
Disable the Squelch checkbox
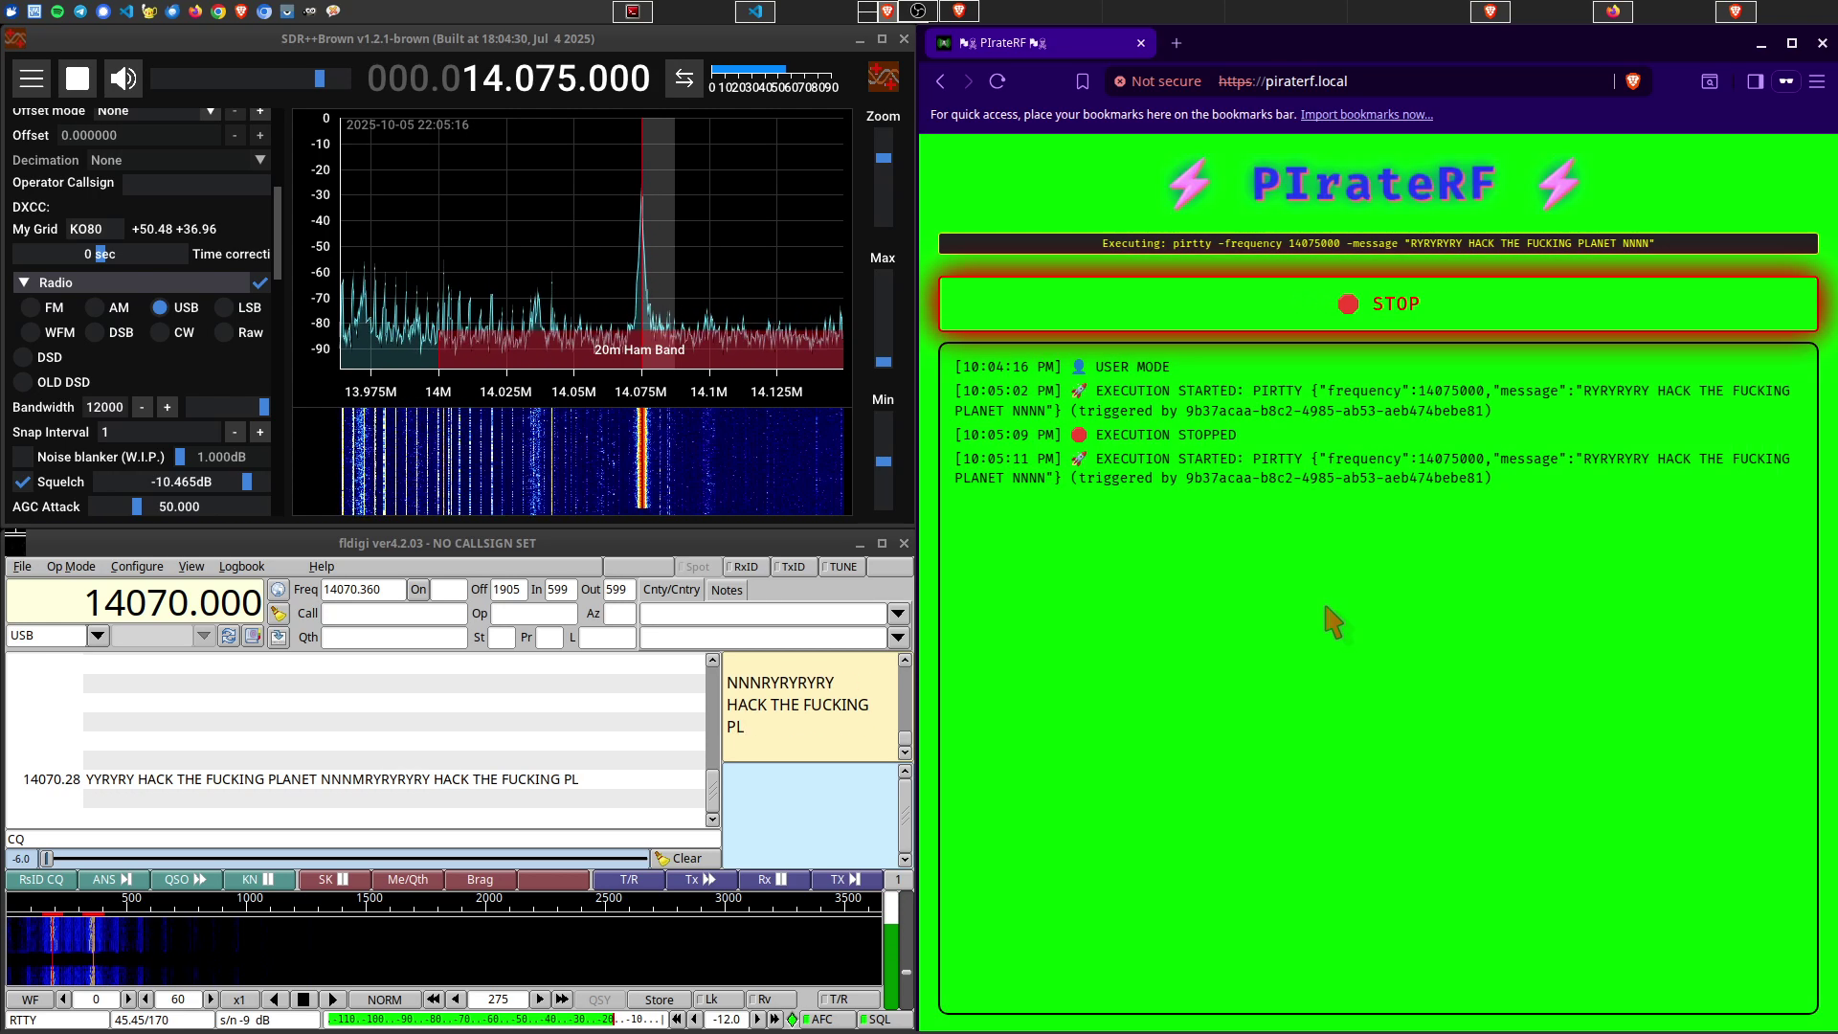click(23, 482)
